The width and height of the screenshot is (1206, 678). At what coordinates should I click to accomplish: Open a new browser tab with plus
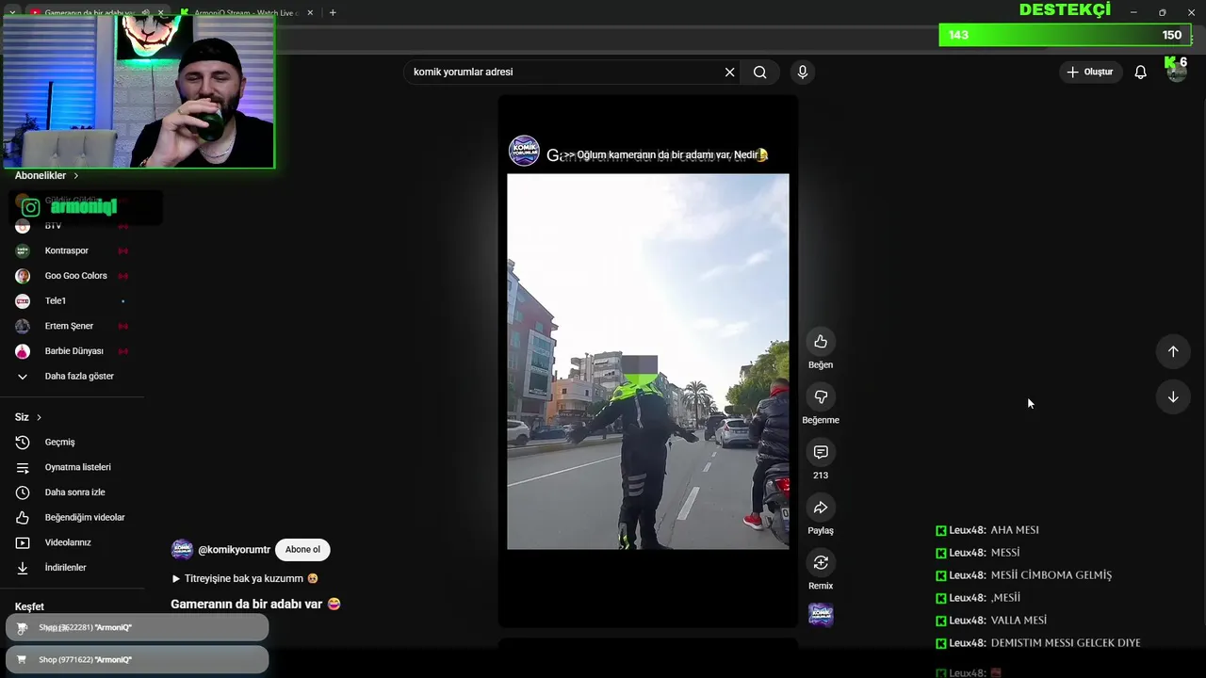(333, 12)
